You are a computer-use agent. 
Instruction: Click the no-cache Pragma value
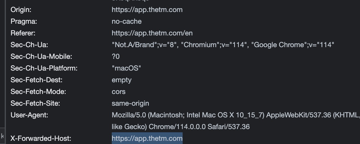click(126, 21)
